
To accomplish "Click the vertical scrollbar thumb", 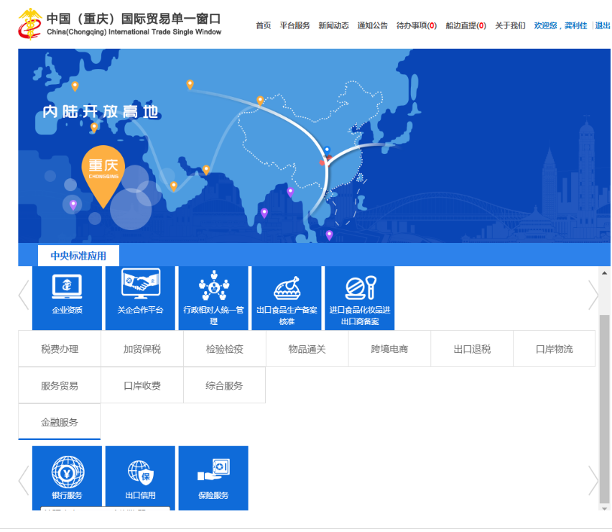I will (604, 408).
